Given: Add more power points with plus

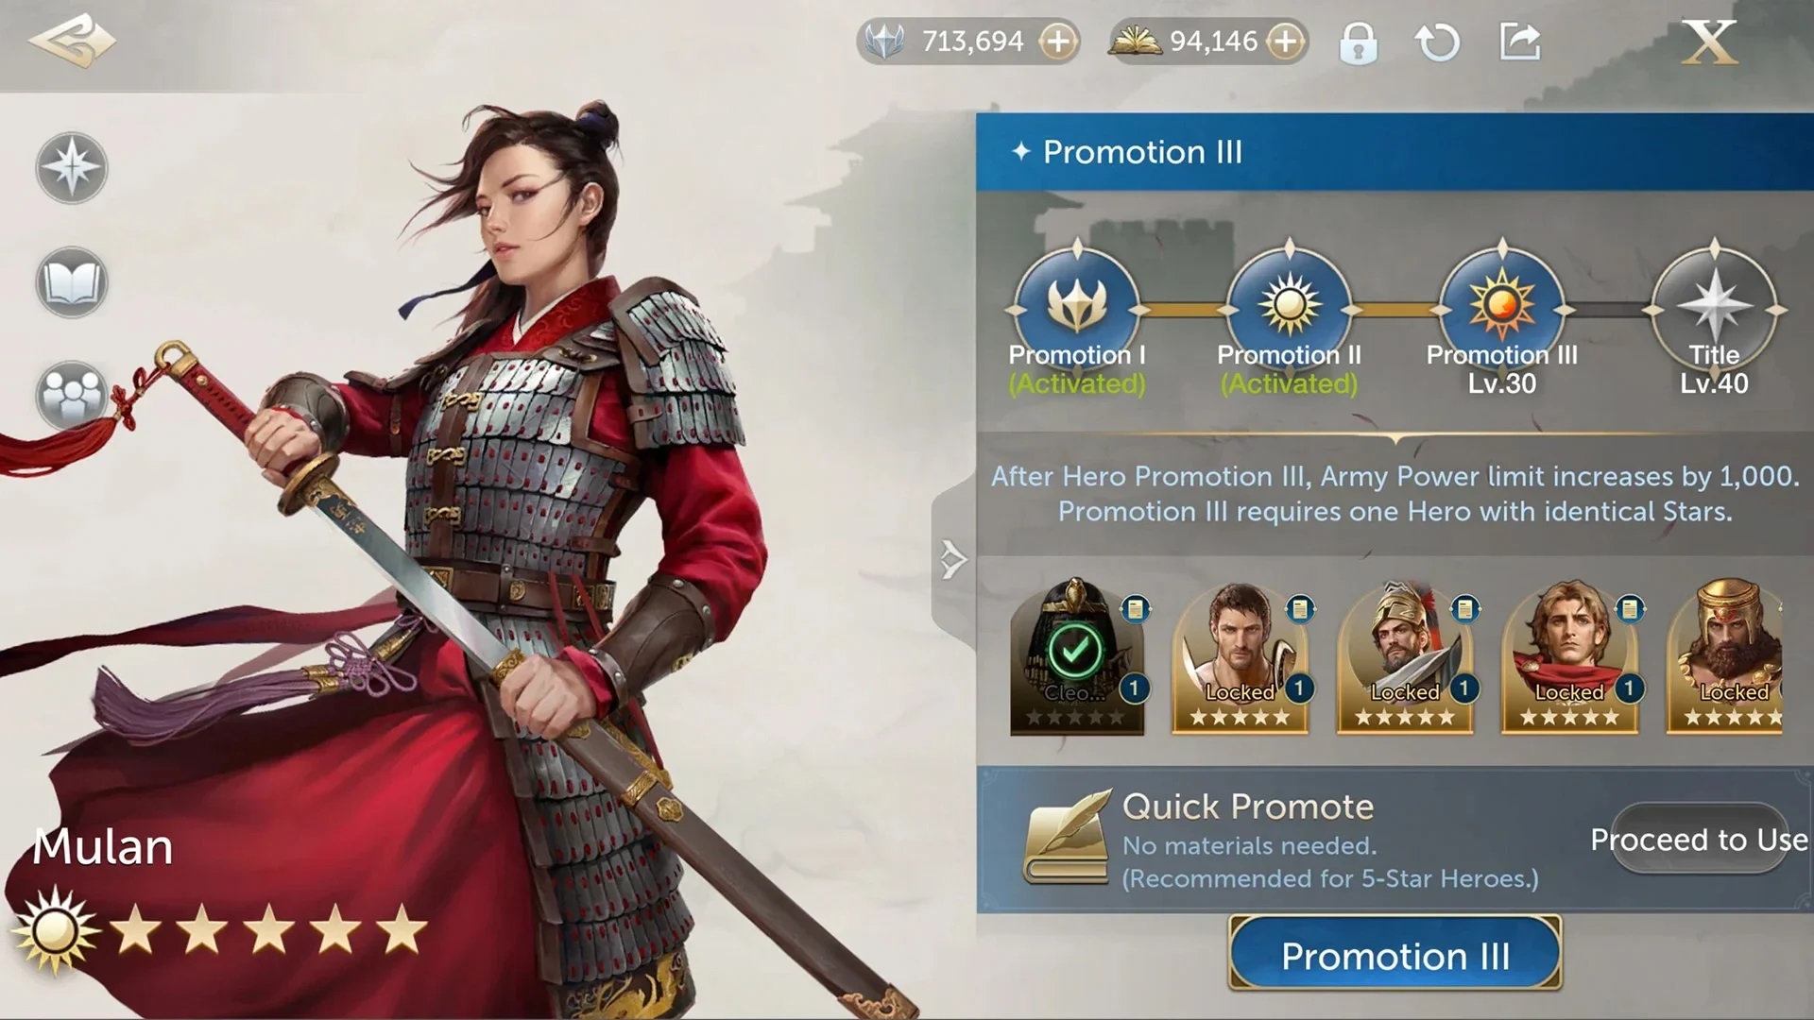Looking at the screenshot, I should [1058, 42].
